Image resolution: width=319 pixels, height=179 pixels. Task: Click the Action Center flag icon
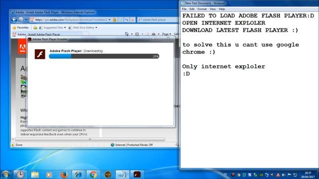click(289, 175)
